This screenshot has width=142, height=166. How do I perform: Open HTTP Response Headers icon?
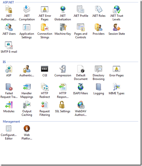click(63, 87)
